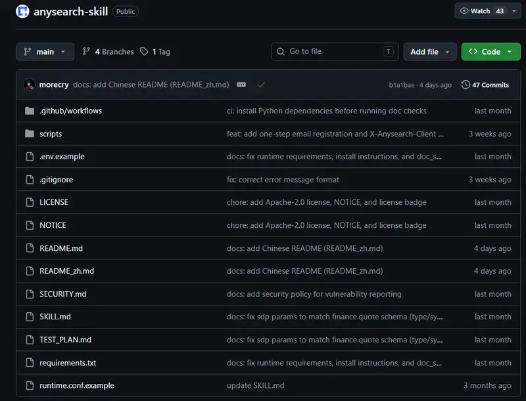Click the .gitignore file icon
Screen dimensions: 526x401
click(30, 180)
